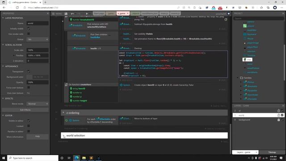Switch to the Start page tab
Viewport: 286px width, 161px height.
99,13
